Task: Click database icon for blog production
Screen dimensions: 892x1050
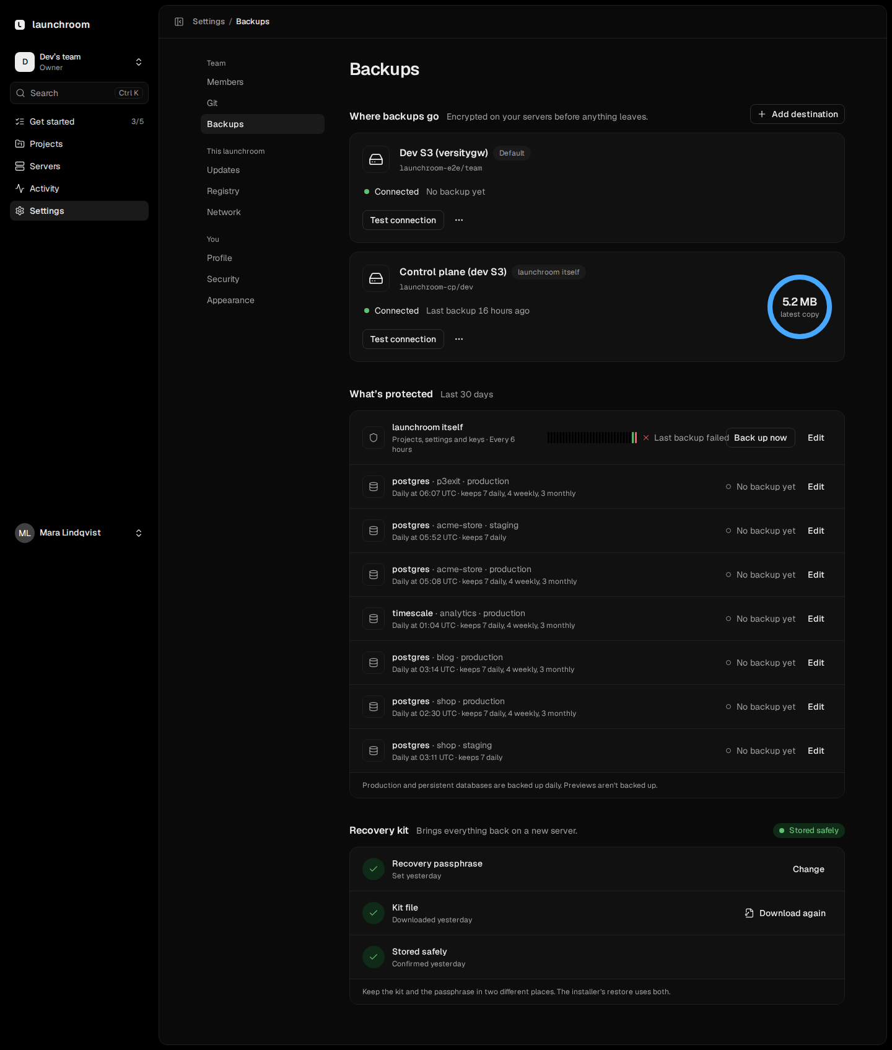Action: [x=374, y=663]
